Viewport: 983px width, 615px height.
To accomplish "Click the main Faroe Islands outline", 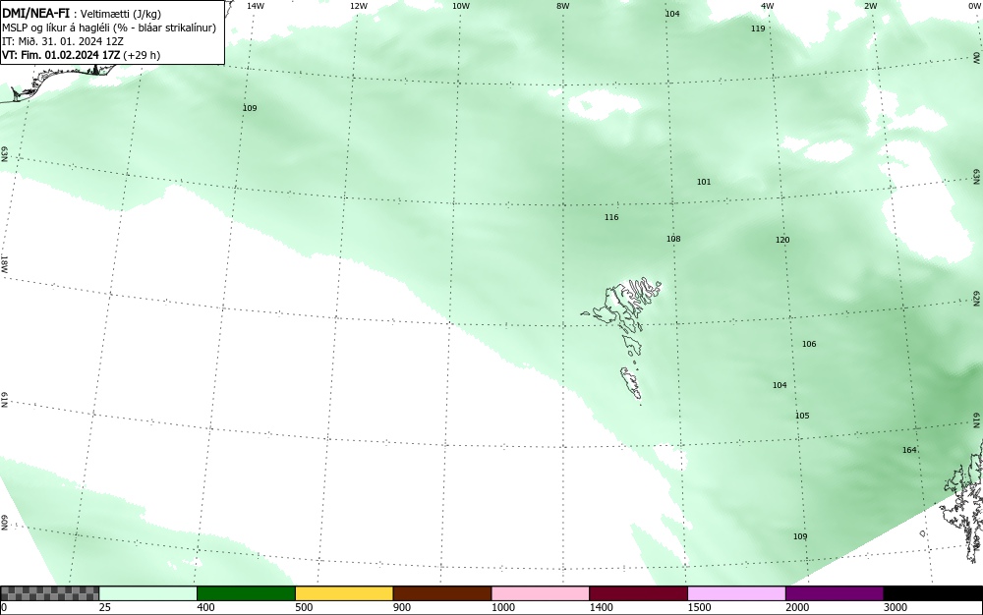I will click(x=622, y=305).
